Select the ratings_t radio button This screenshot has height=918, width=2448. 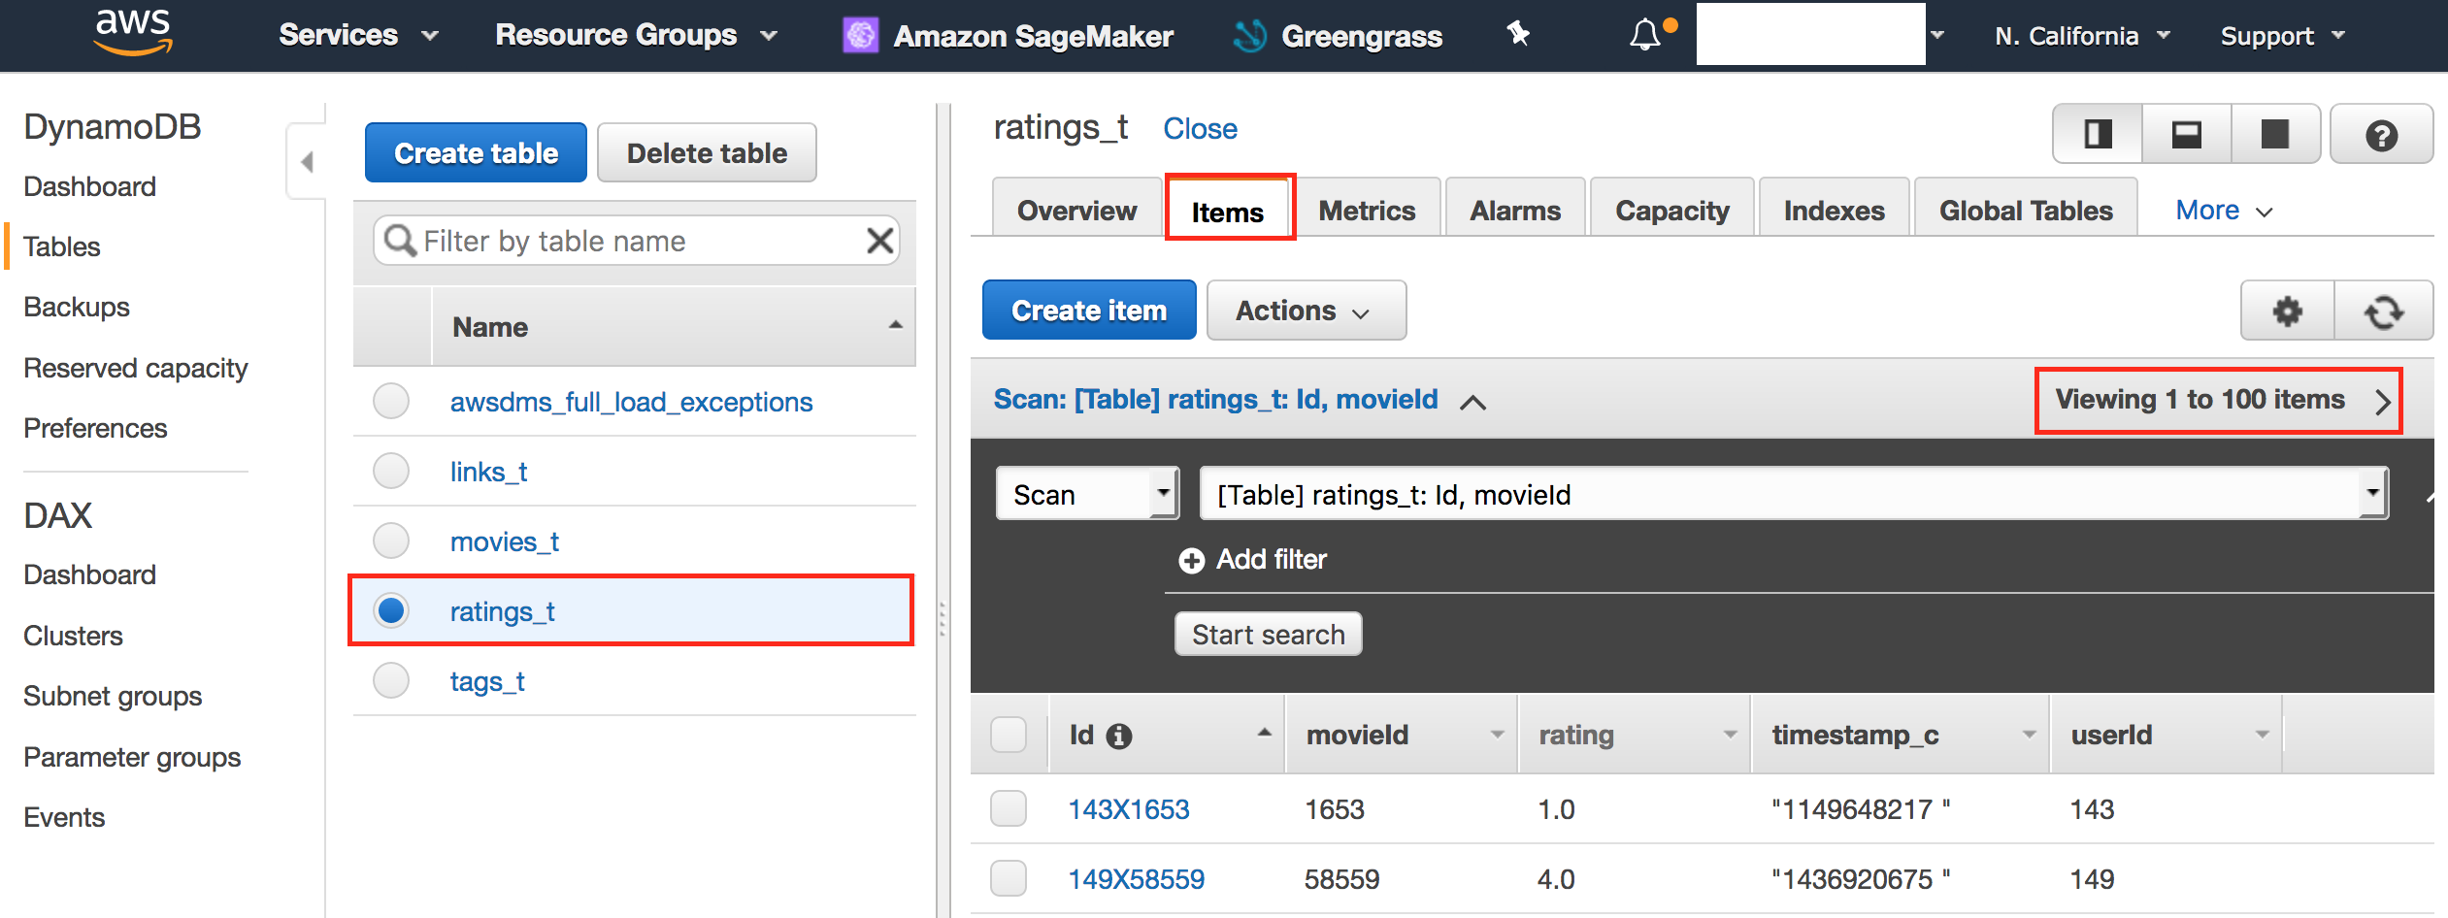coord(391,610)
